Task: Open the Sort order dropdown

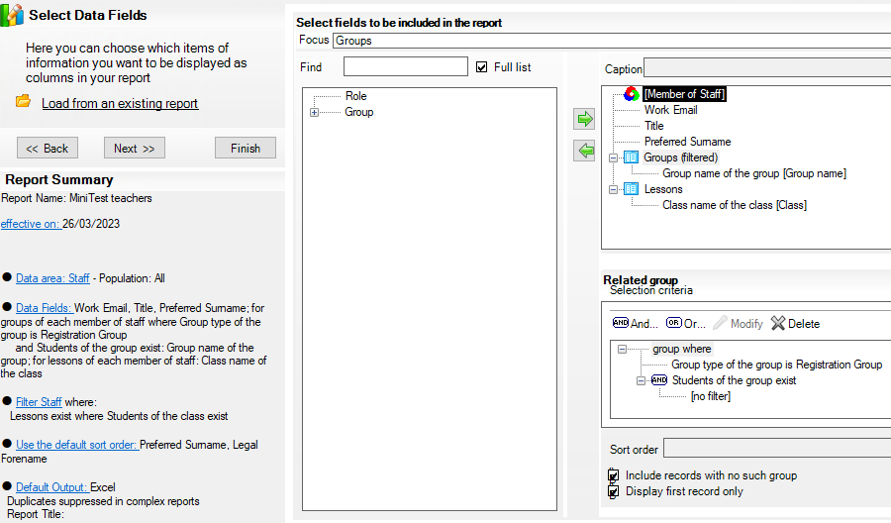Action: click(777, 449)
